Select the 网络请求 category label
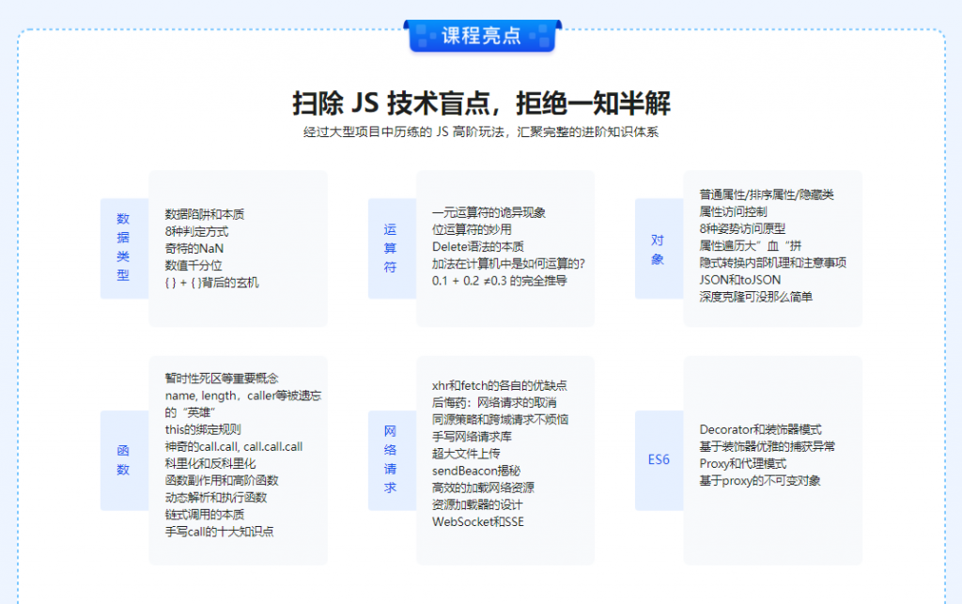 pyautogui.click(x=391, y=460)
